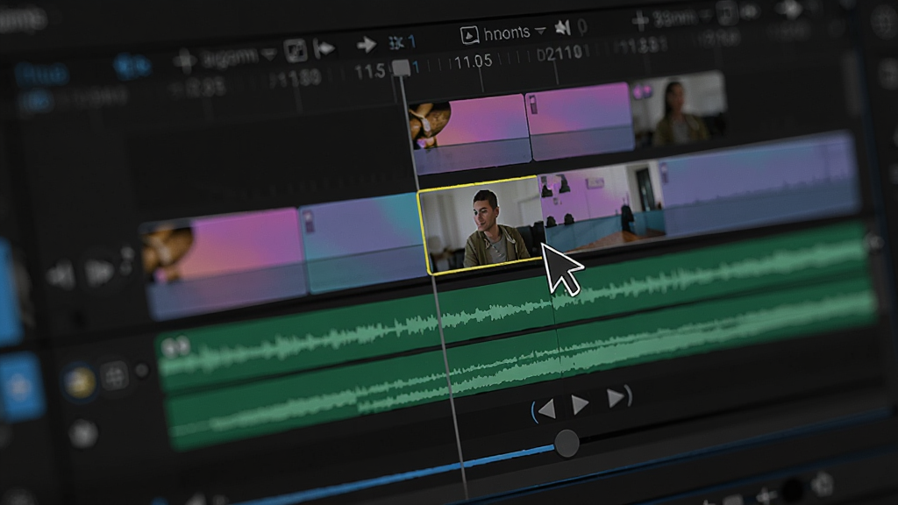
Task: Select the pink-purple clip before the woman clip
Action: 579,120
